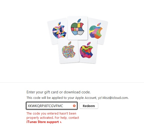Select the bottom-right card with rainbow layered Apple
The height and width of the screenshot is (127, 144).
[x=87, y=51]
